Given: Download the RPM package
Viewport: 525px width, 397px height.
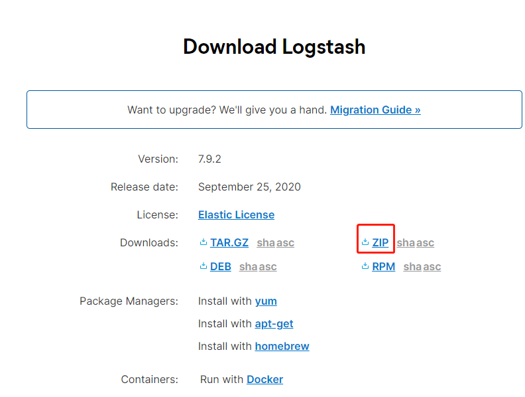Looking at the screenshot, I should 384,267.
